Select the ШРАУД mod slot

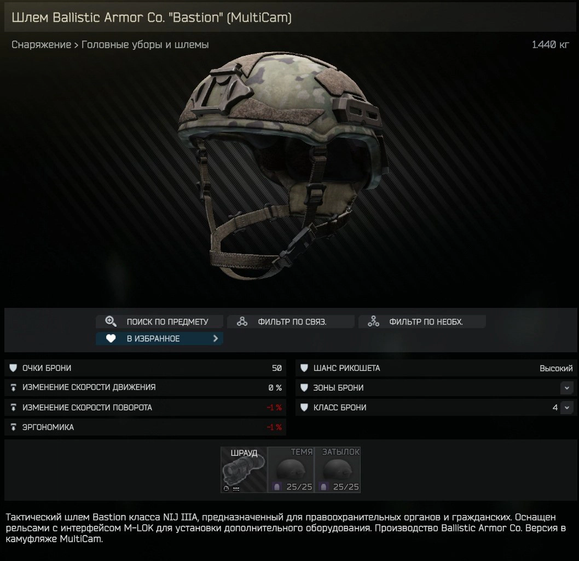[244, 470]
